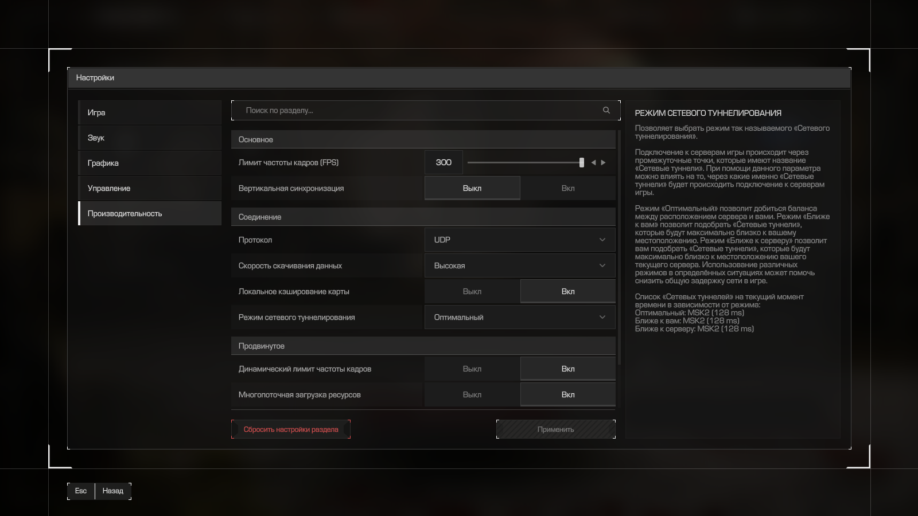Image resolution: width=918 pixels, height=516 pixels.
Task: Click Сбросить настройки раздела button
Action: [291, 429]
